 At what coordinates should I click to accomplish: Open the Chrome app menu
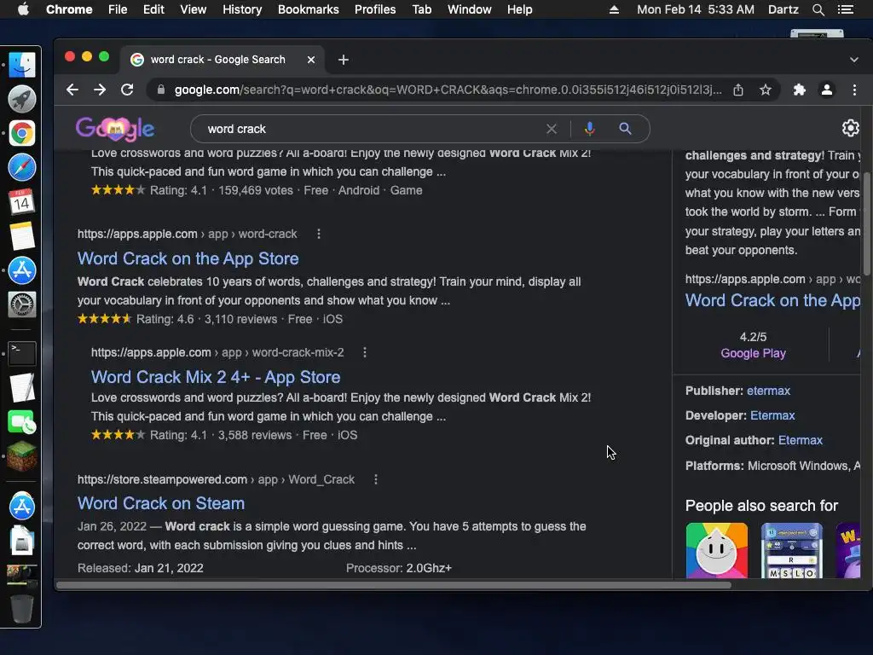69,9
